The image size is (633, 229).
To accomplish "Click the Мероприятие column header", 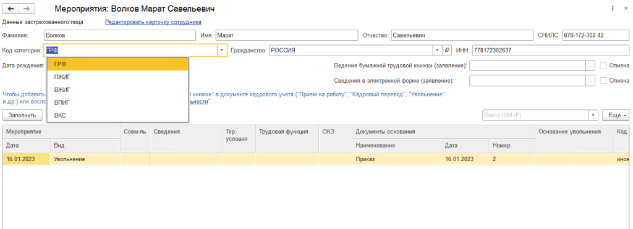I will click(x=61, y=131).
